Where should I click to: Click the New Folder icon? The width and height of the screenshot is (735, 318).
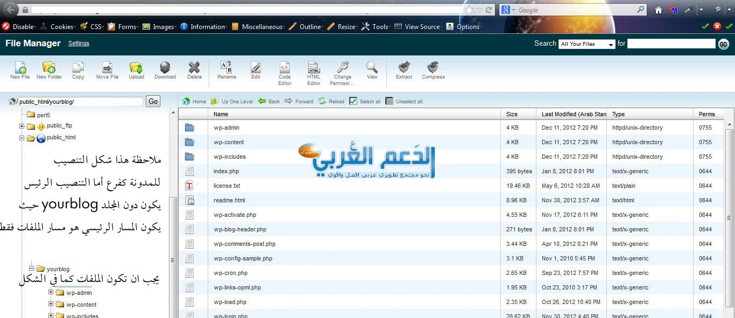49,68
